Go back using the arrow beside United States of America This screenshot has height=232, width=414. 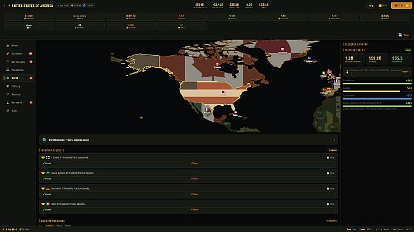pyautogui.click(x=4, y=6)
